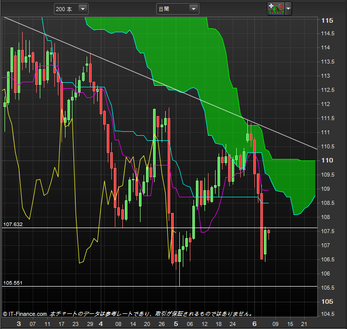Click the 108.5 price axis label
Screen dimensions: 347x329
[327, 203]
